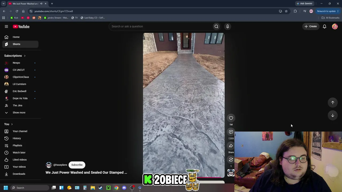Viewport: 342px width, 192px height.
Task: Open Discord from the taskbar
Action: (x=124, y=188)
